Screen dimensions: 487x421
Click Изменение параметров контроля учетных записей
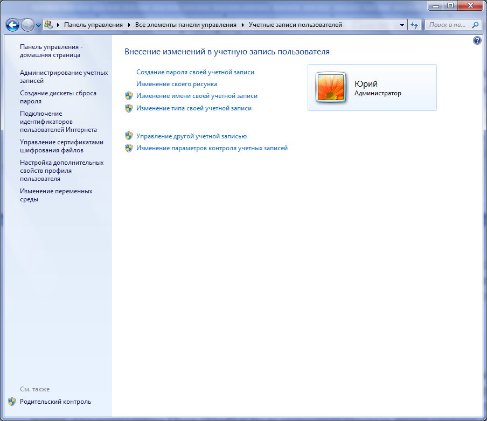tap(212, 148)
